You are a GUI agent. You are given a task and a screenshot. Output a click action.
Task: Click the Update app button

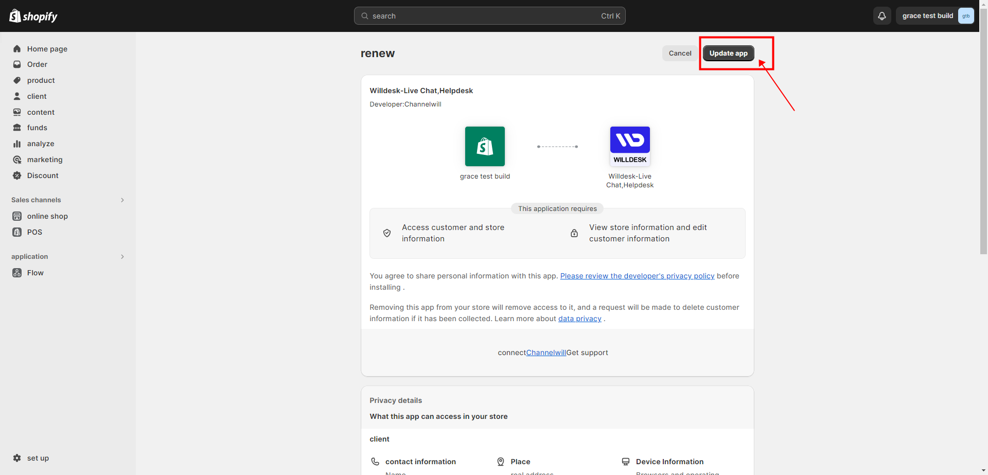728,54
